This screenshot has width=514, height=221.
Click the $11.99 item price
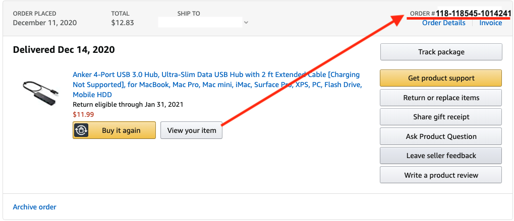point(83,114)
